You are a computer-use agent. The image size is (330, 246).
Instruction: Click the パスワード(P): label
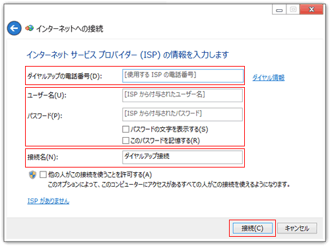pos(45,115)
